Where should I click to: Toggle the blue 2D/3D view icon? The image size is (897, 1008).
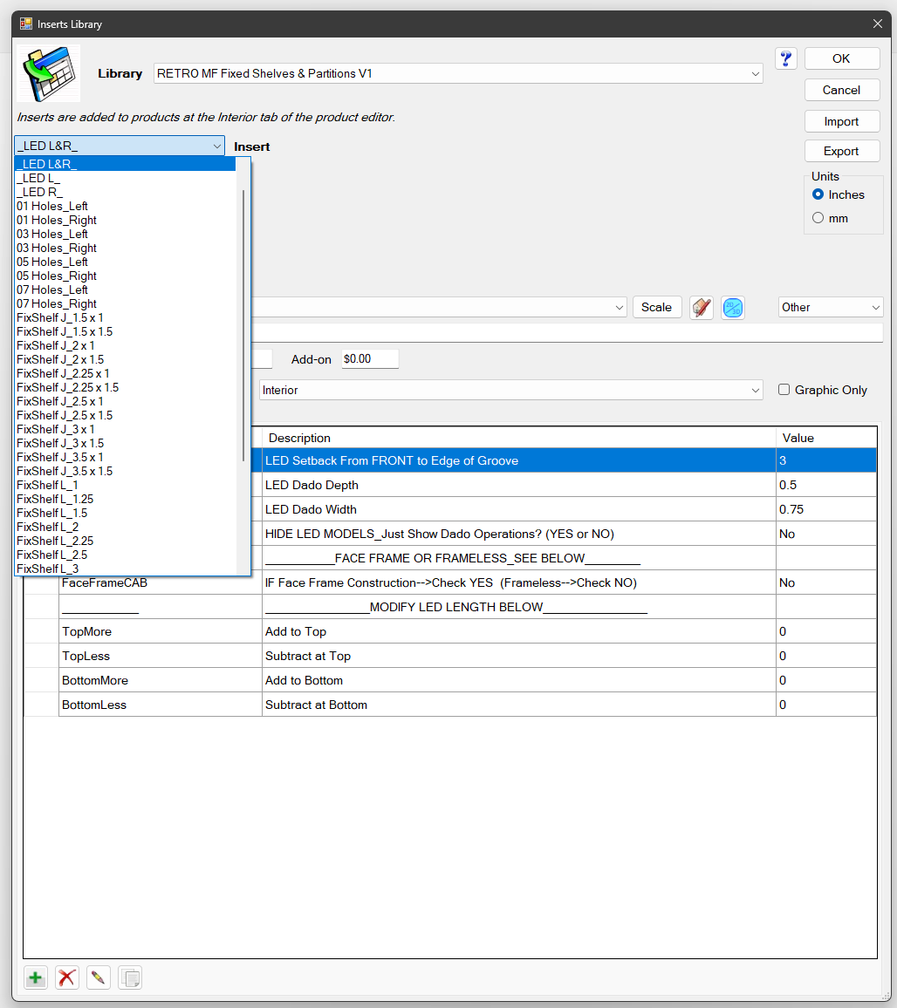[733, 308]
